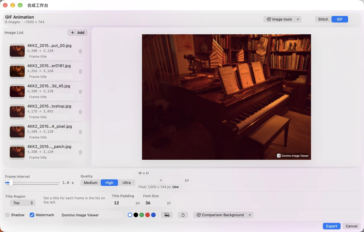Select High quality option

coord(109,183)
